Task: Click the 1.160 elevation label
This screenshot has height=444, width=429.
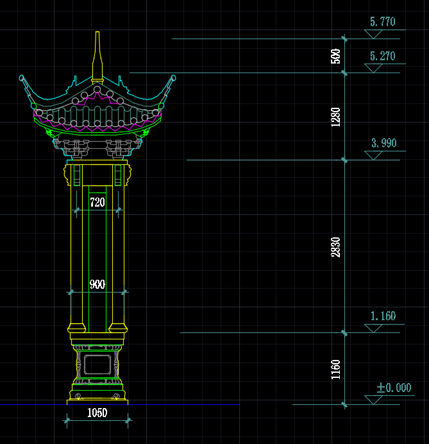Action: tap(383, 316)
